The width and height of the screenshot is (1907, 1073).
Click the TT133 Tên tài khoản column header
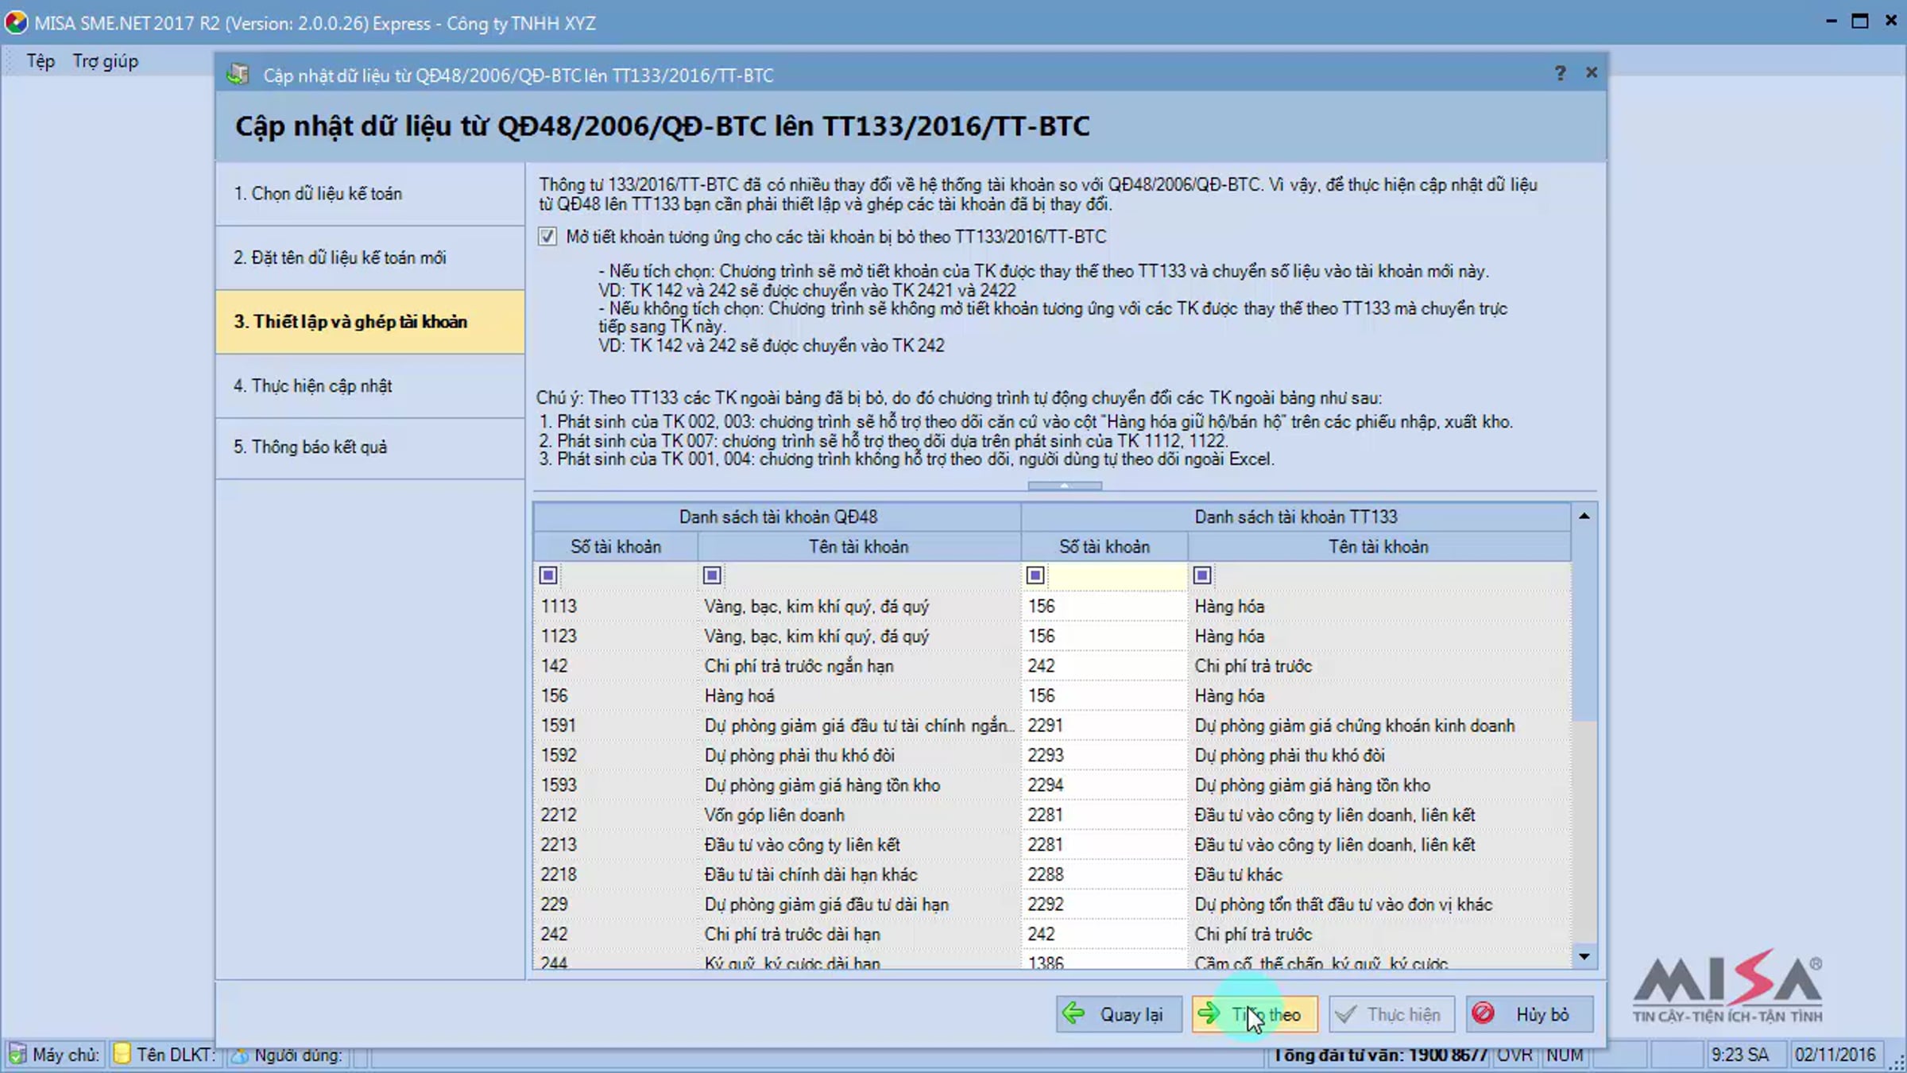[1379, 547]
